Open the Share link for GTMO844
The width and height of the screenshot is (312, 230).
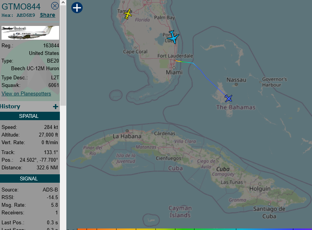[x=48, y=15]
